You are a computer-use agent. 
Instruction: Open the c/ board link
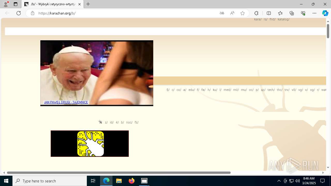point(173,90)
